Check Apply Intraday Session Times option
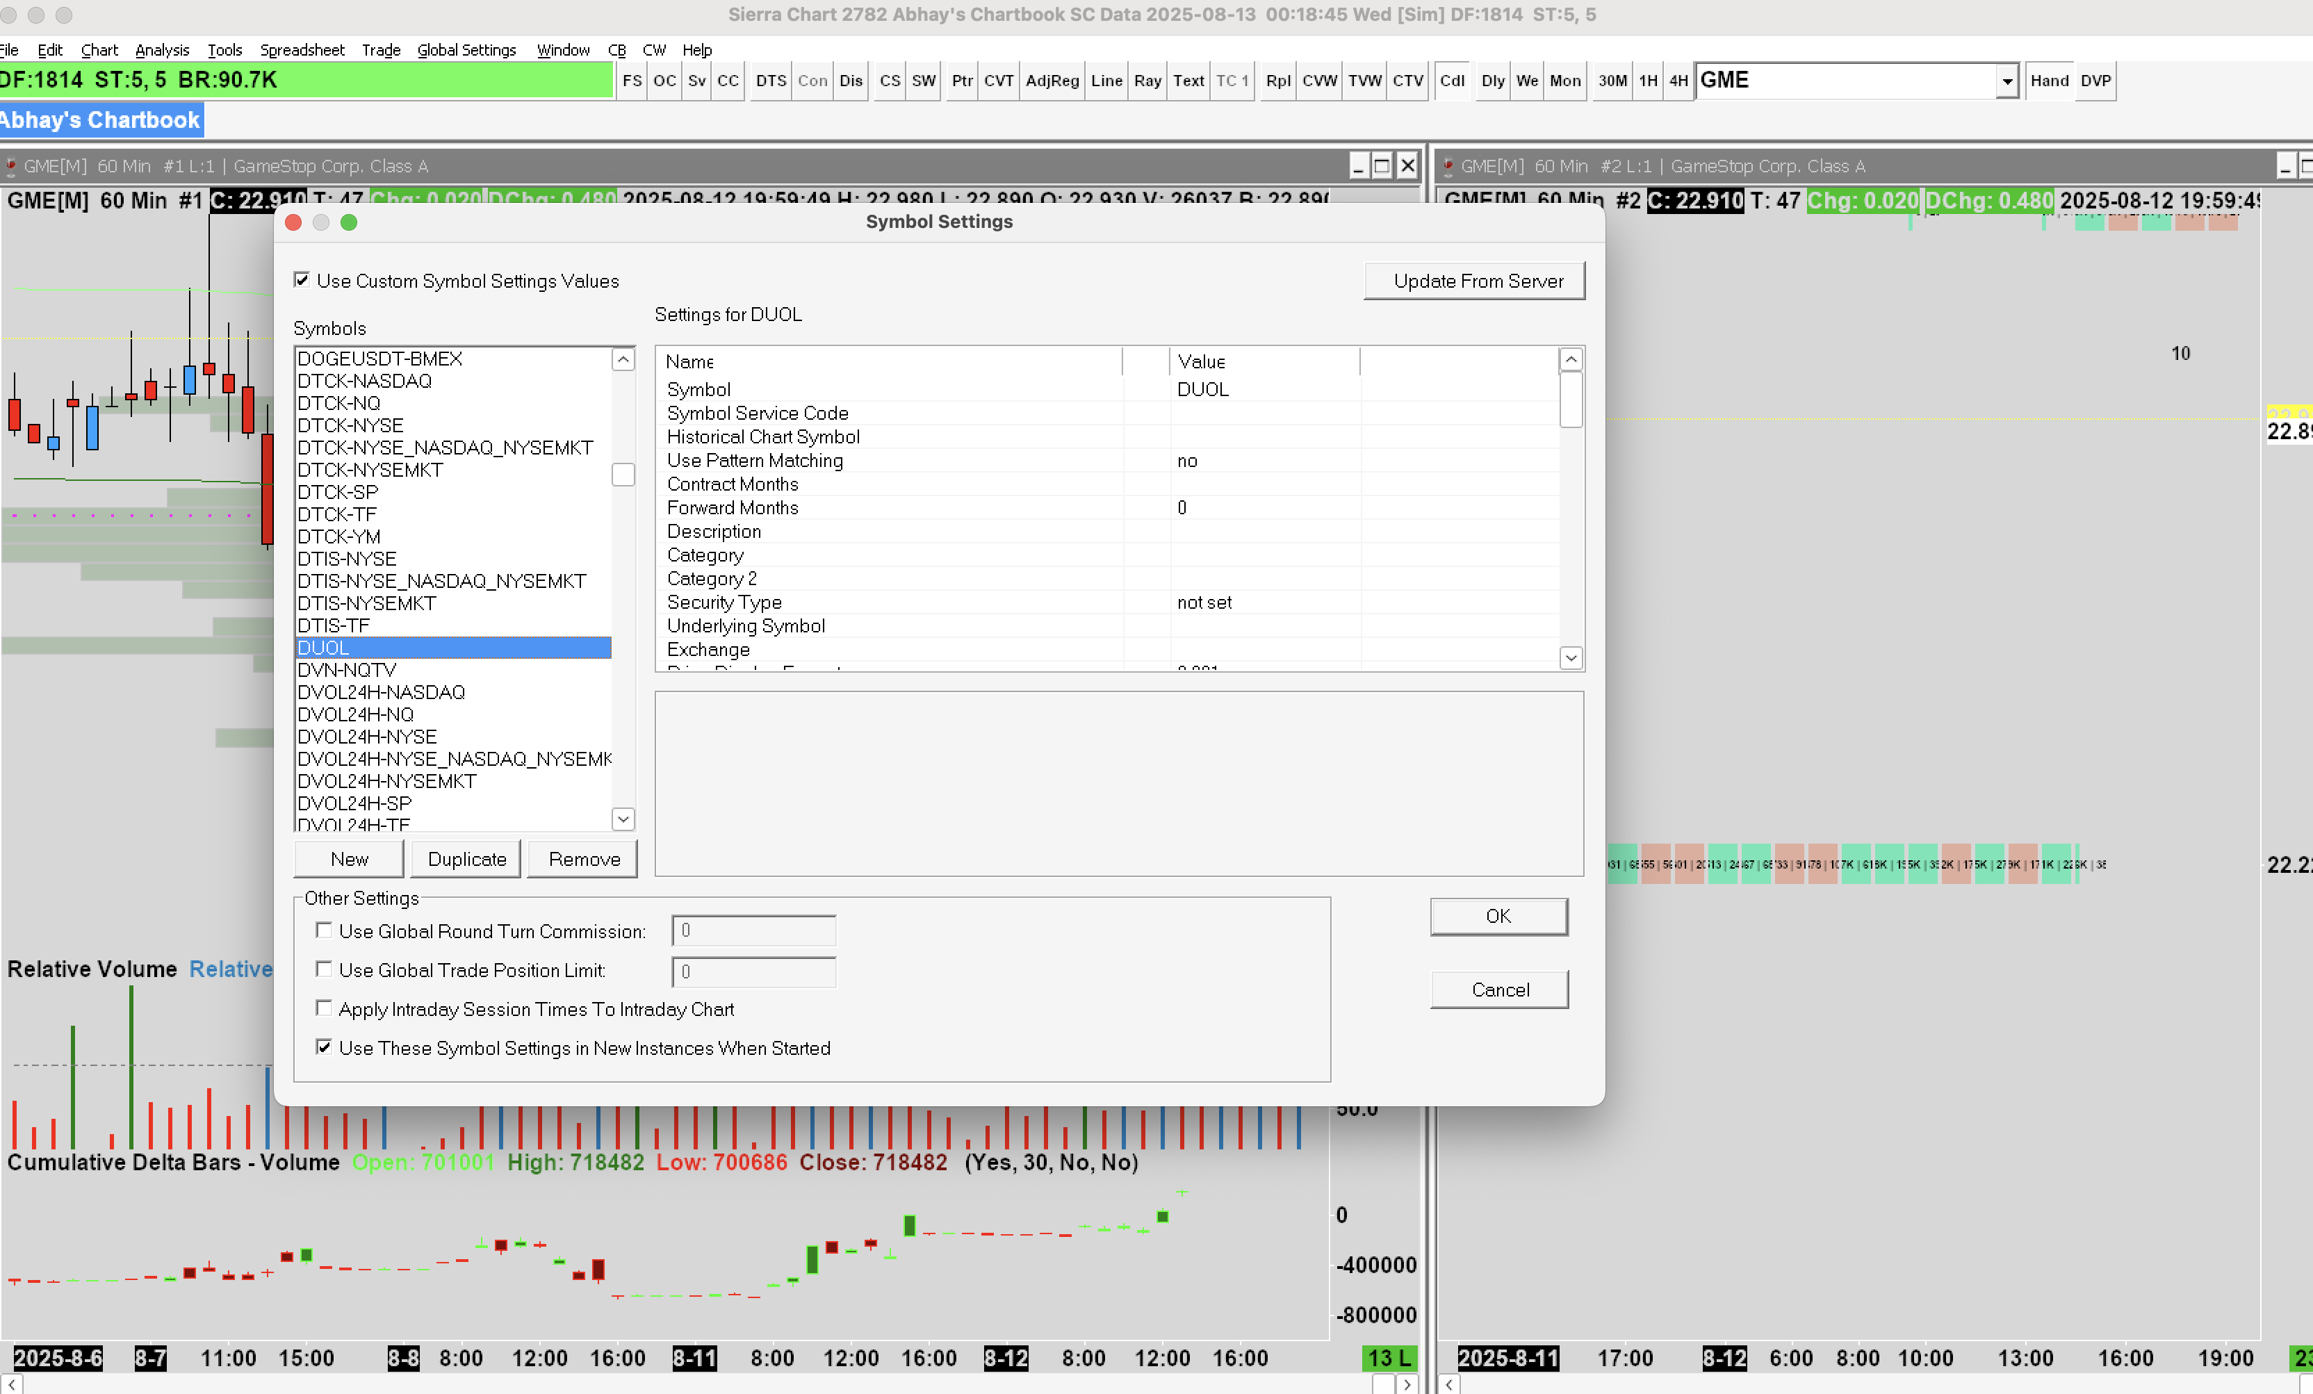This screenshot has width=2313, height=1394. point(324,1007)
